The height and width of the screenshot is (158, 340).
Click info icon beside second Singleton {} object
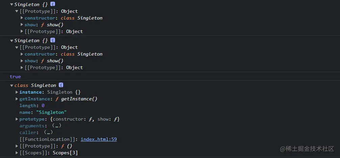point(53,40)
